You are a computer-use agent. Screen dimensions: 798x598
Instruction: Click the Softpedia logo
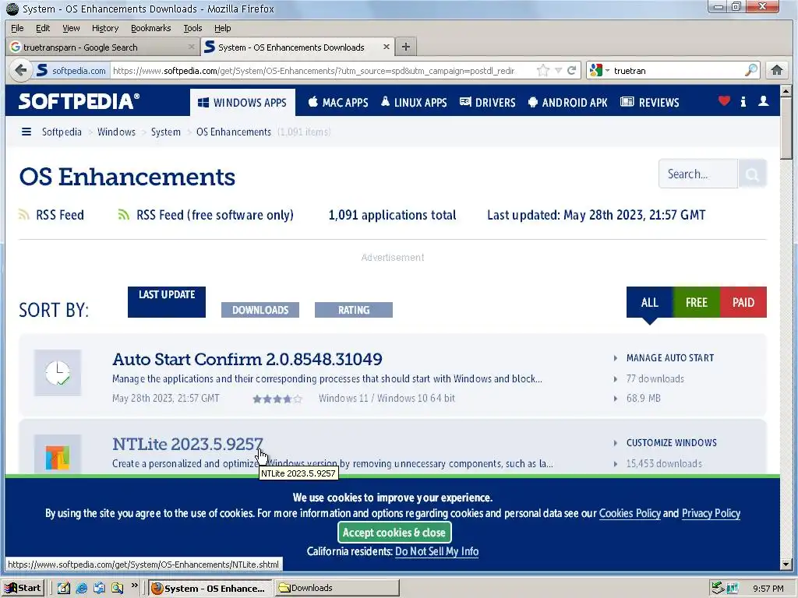coord(79,101)
